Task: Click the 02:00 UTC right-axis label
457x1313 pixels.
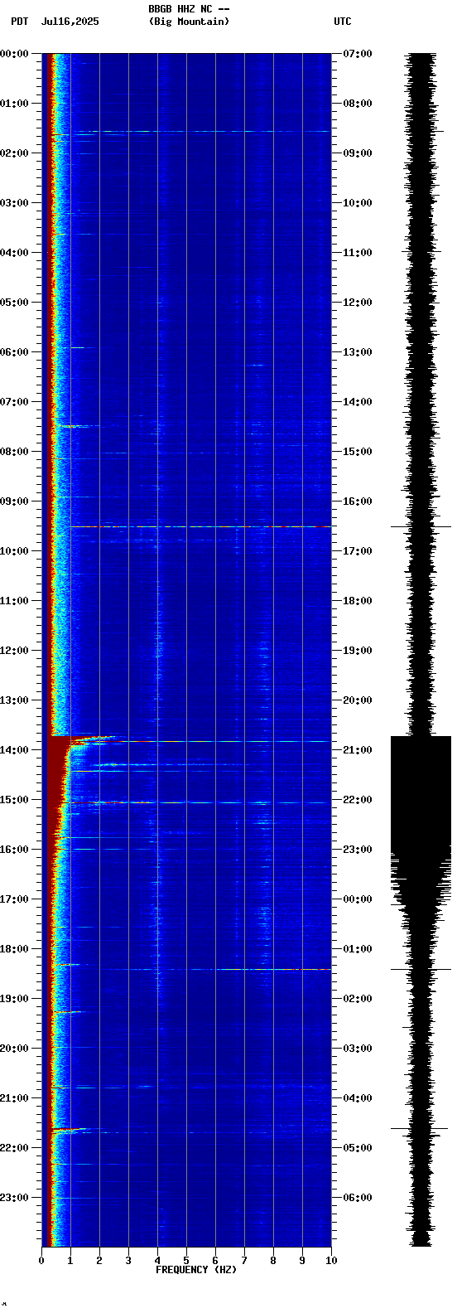Action: (x=357, y=999)
